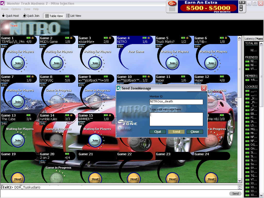
Task: Click the Member ID field in Send ZoneMessage
Action: tap(176, 102)
